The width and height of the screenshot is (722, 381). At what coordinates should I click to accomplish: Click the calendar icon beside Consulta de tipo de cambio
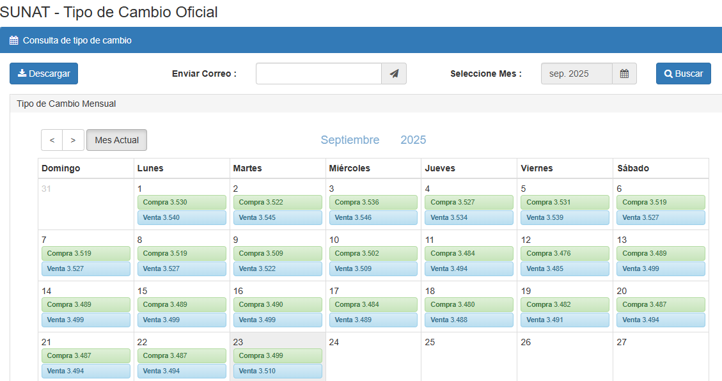click(x=14, y=40)
